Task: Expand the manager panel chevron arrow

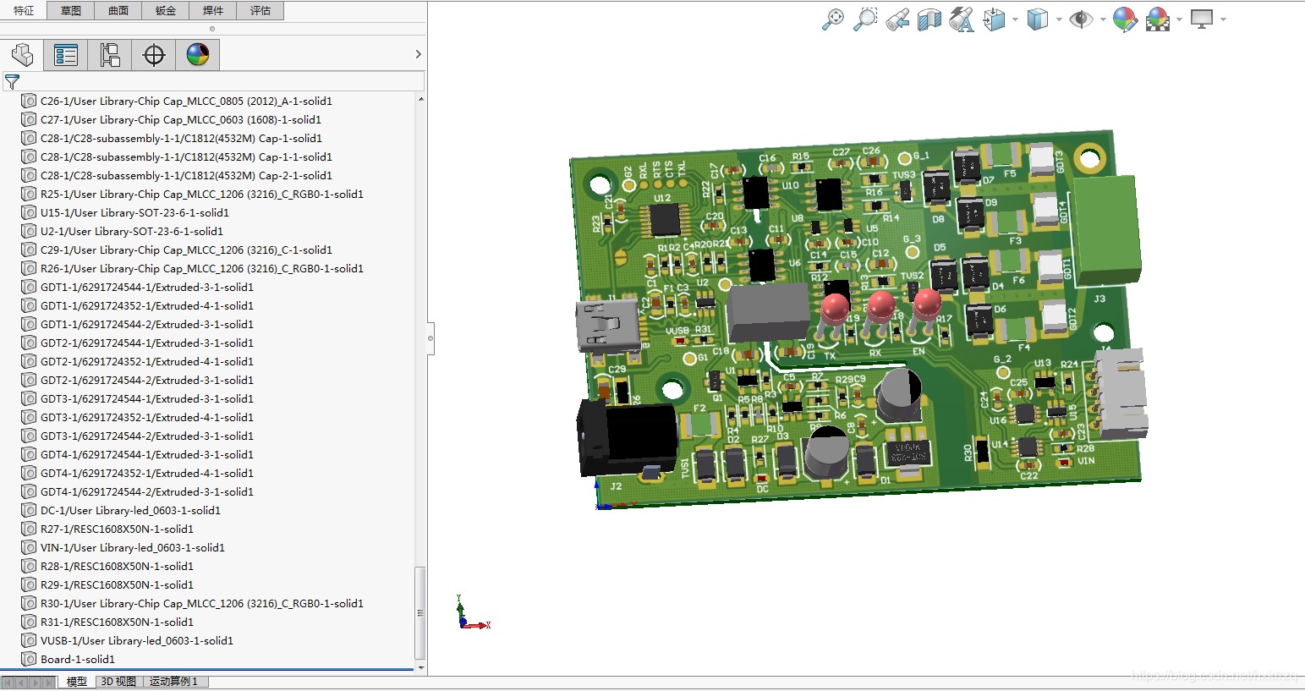Action: click(418, 54)
